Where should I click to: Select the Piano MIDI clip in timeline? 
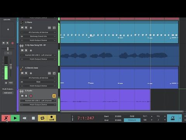pos(119,32)
